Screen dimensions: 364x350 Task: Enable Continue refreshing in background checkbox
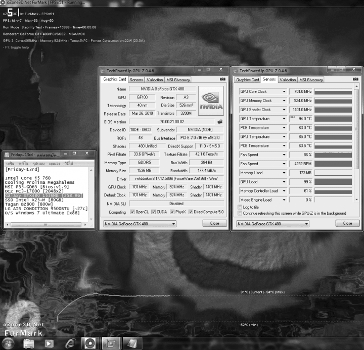pyautogui.click(x=240, y=213)
